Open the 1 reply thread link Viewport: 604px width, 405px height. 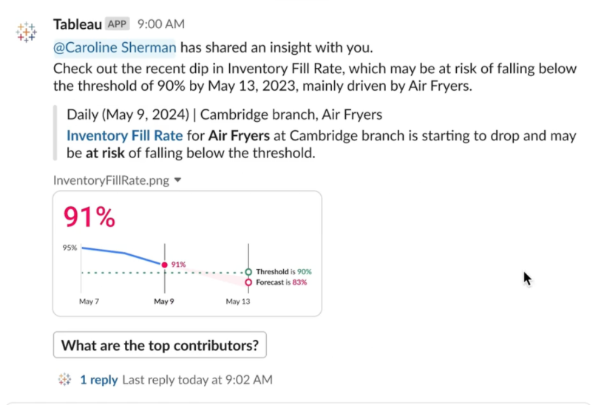[x=98, y=380]
